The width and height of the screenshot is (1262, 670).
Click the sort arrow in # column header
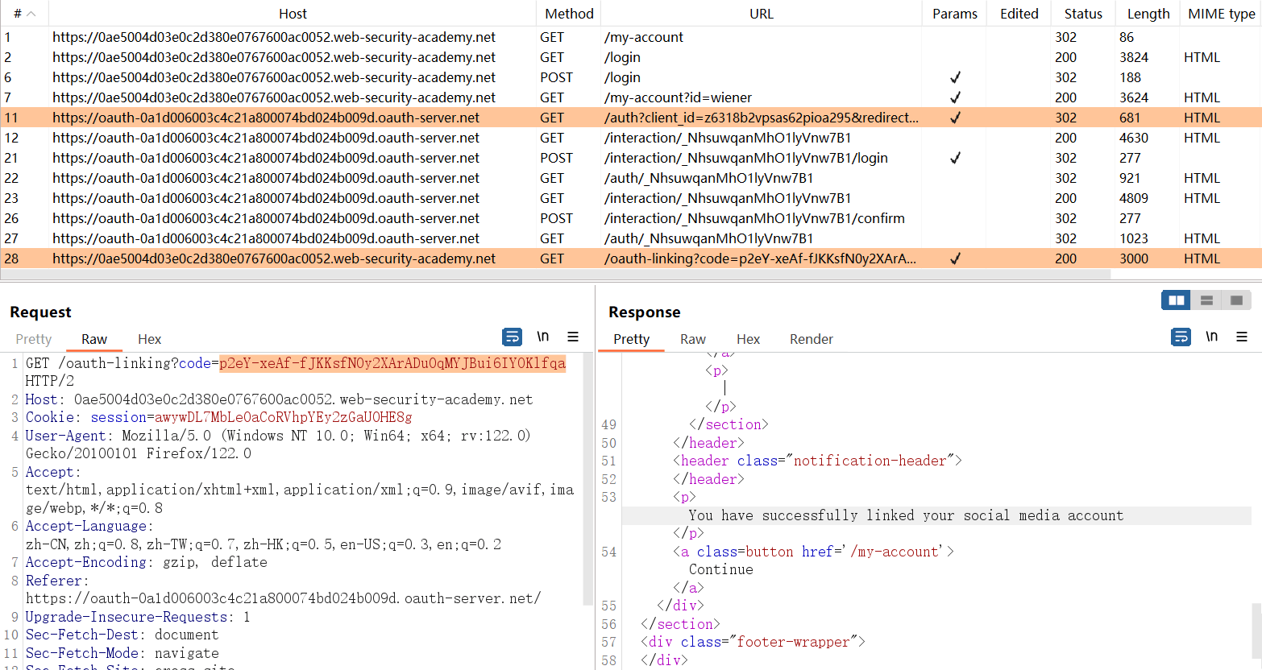click(31, 14)
